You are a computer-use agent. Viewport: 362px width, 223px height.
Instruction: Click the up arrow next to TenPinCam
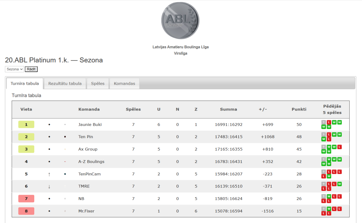coord(49,174)
